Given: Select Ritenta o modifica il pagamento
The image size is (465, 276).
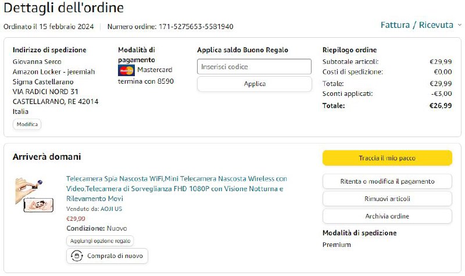Looking at the screenshot, I should pyautogui.click(x=387, y=181).
